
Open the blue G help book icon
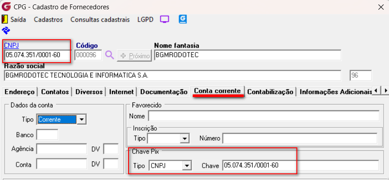pos(183,19)
